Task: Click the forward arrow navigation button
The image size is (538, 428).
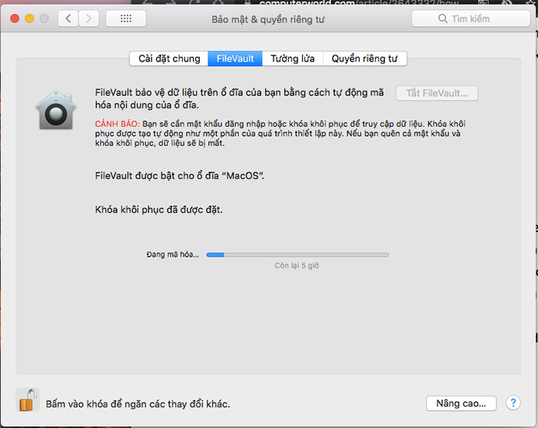Action: tap(89, 18)
